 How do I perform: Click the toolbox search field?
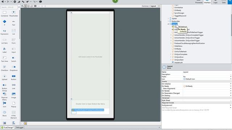coord(9,7)
